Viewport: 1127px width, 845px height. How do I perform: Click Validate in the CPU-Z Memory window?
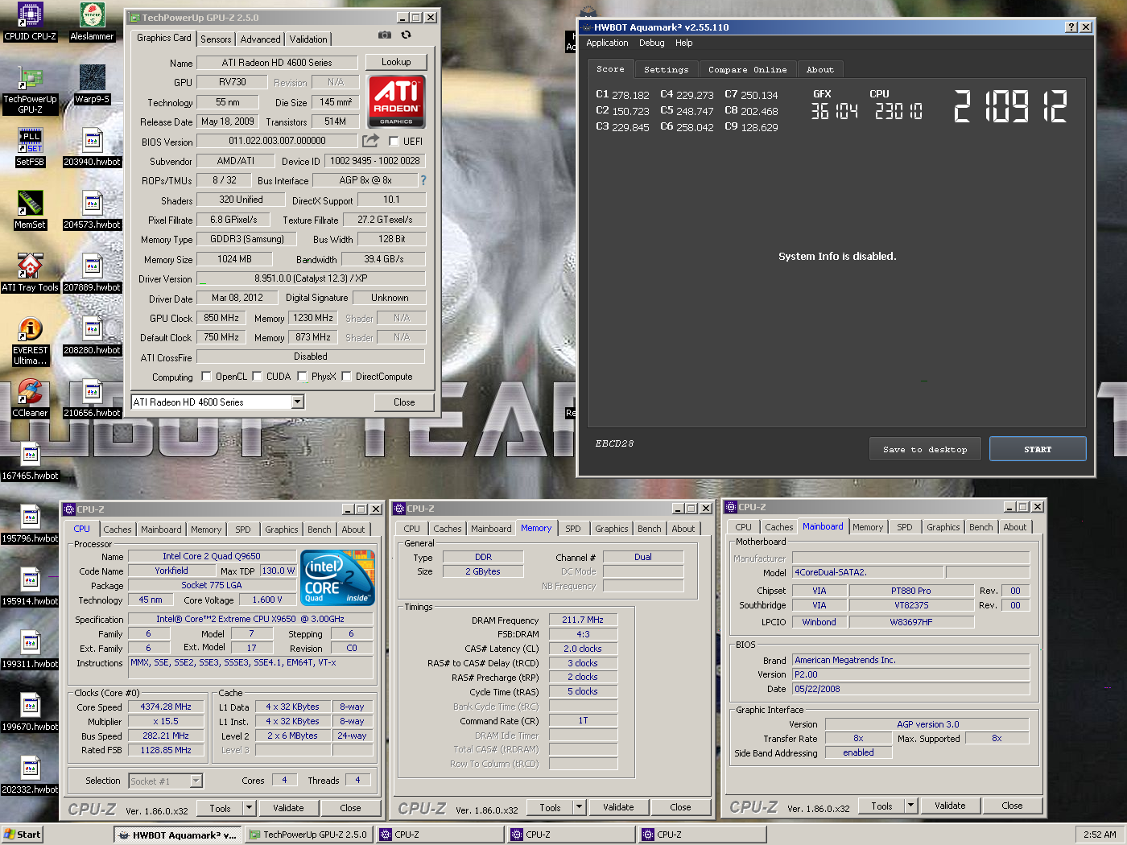click(618, 807)
